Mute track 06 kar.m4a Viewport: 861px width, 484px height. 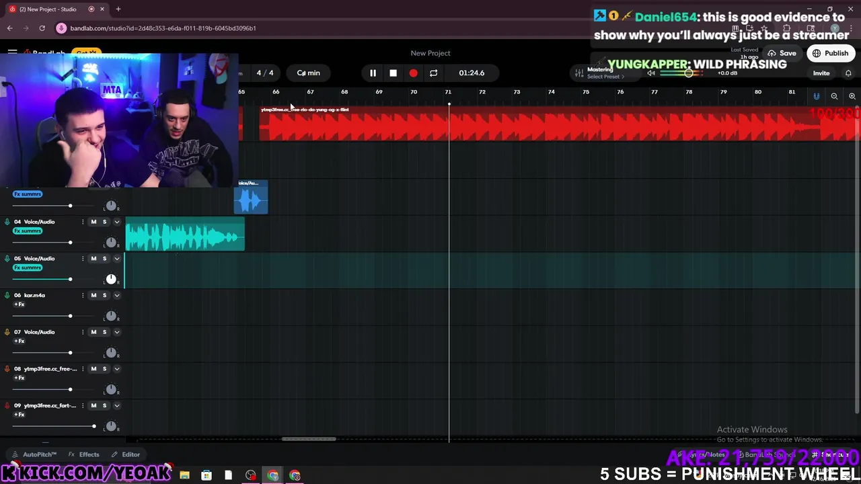click(93, 295)
